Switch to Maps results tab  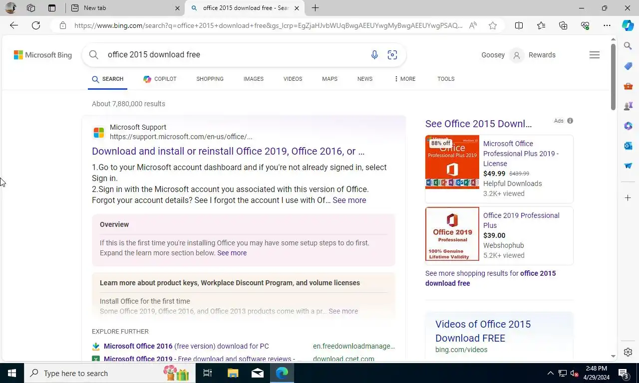coord(329,79)
